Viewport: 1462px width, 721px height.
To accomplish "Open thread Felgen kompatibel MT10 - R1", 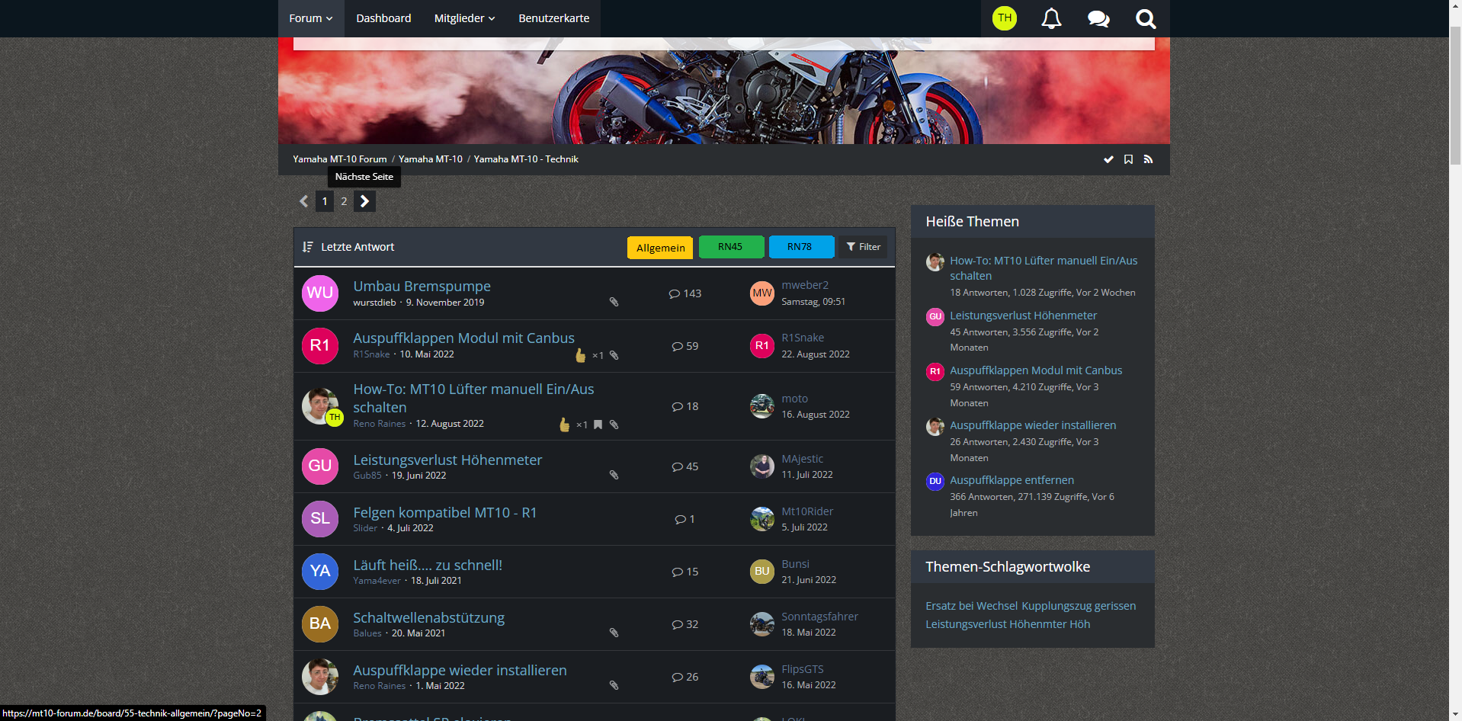I will pos(444,513).
